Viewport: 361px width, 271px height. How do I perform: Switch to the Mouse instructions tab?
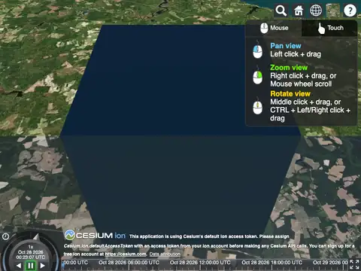(274, 28)
